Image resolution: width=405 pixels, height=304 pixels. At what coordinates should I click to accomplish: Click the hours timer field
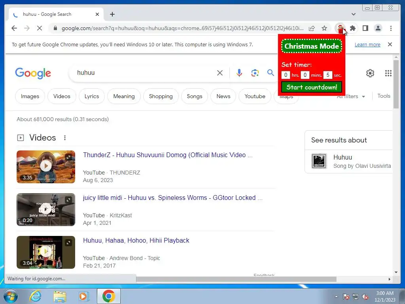pyautogui.click(x=286, y=75)
